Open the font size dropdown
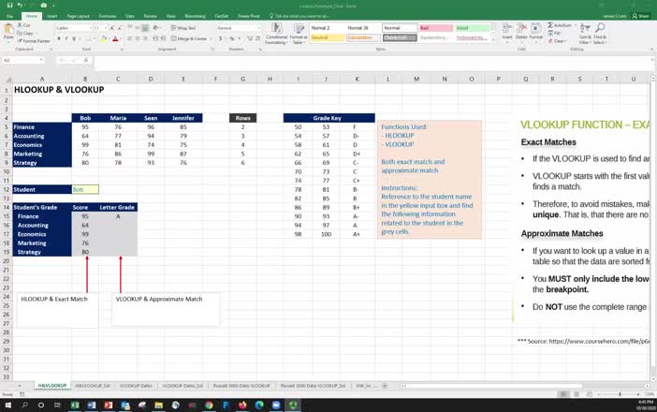Screen dimensions: 657x412 [105, 28]
